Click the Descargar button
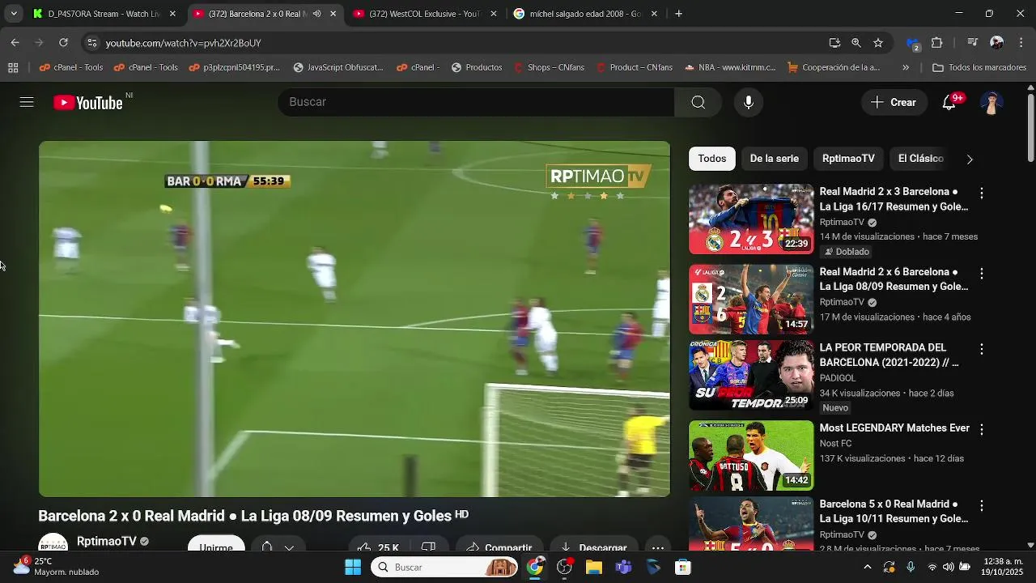This screenshot has height=583, width=1036. pyautogui.click(x=594, y=547)
